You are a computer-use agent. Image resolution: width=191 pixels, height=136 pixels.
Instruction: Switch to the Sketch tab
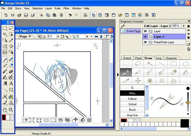[x=127, y=58]
